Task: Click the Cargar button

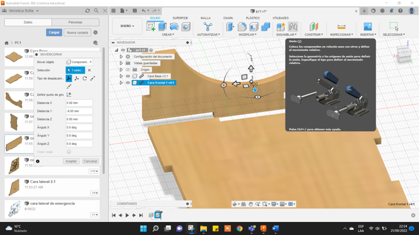Action: coord(54,32)
